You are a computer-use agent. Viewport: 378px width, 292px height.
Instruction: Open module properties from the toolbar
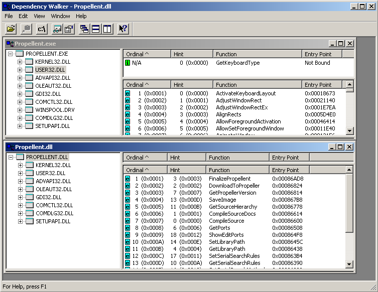click(69, 29)
